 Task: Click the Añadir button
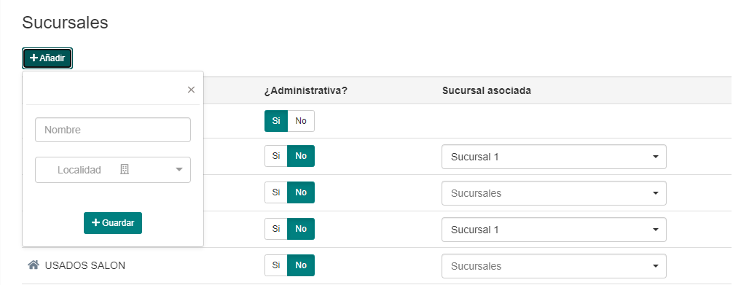[47, 58]
